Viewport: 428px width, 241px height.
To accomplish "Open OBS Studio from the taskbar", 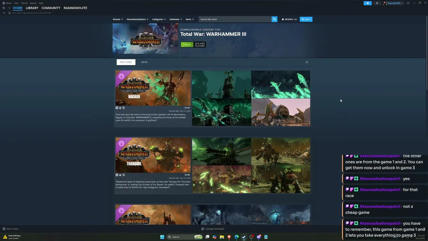I will pyautogui.click(x=251, y=237).
